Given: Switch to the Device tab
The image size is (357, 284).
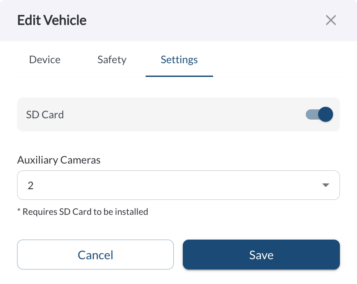Looking at the screenshot, I should 44,60.
